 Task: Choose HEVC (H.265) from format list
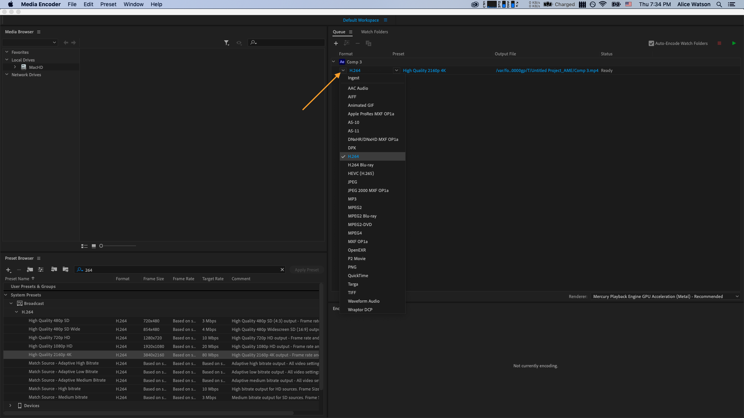click(x=361, y=173)
